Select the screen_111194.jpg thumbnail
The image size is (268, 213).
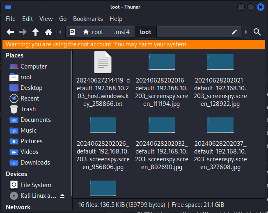pos(162,62)
